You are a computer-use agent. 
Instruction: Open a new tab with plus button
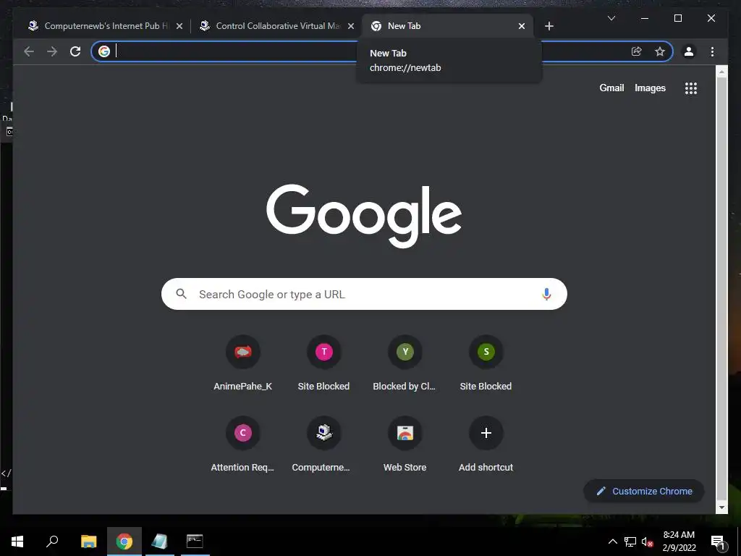[x=549, y=26]
